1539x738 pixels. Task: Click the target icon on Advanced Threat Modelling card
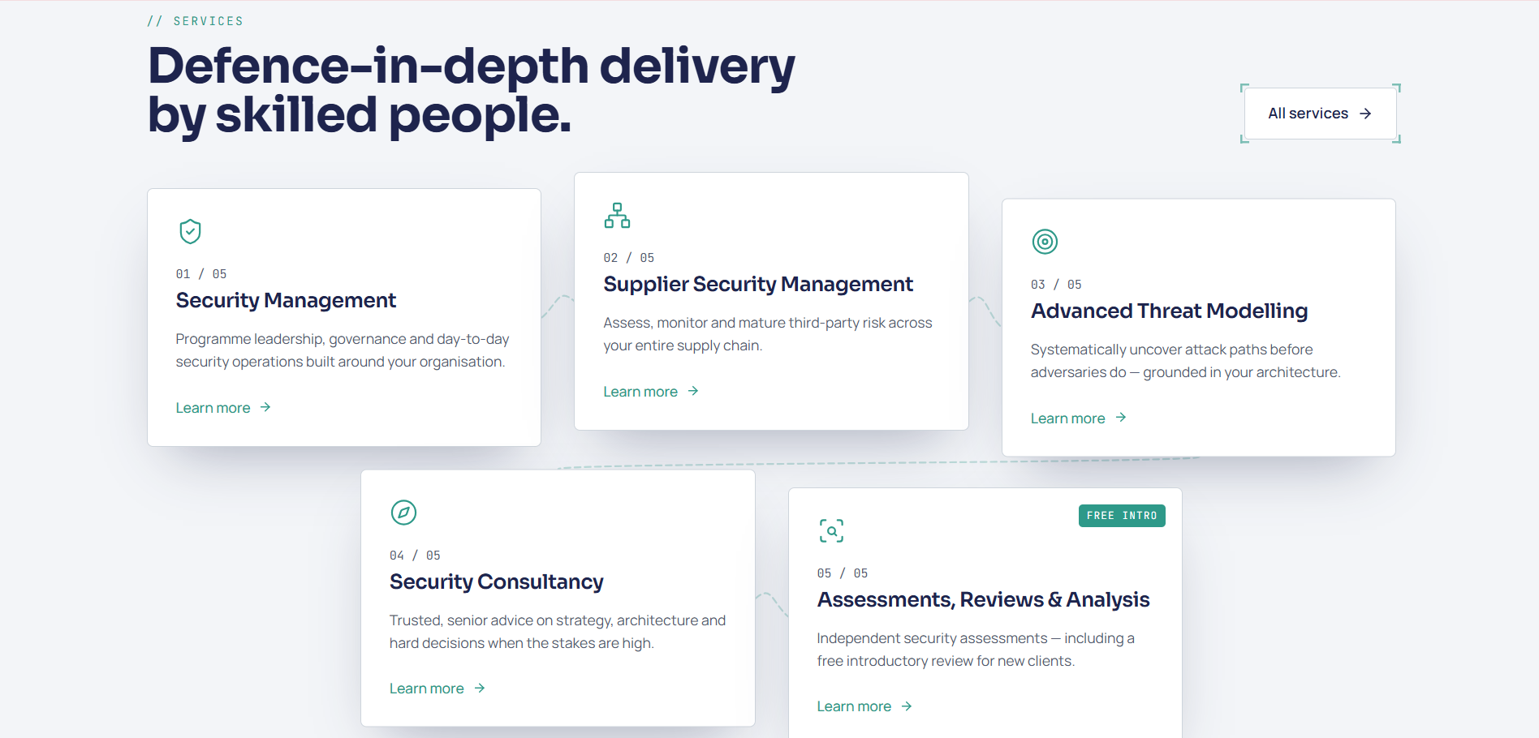[x=1045, y=242]
